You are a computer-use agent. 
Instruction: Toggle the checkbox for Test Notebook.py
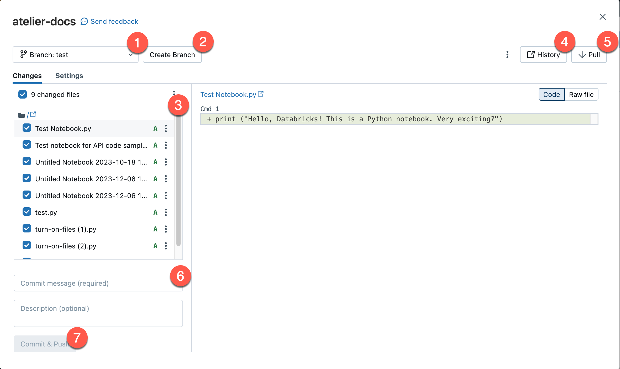point(27,128)
